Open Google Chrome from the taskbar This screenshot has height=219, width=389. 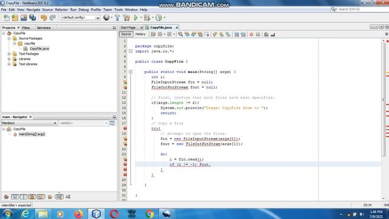[150, 214]
